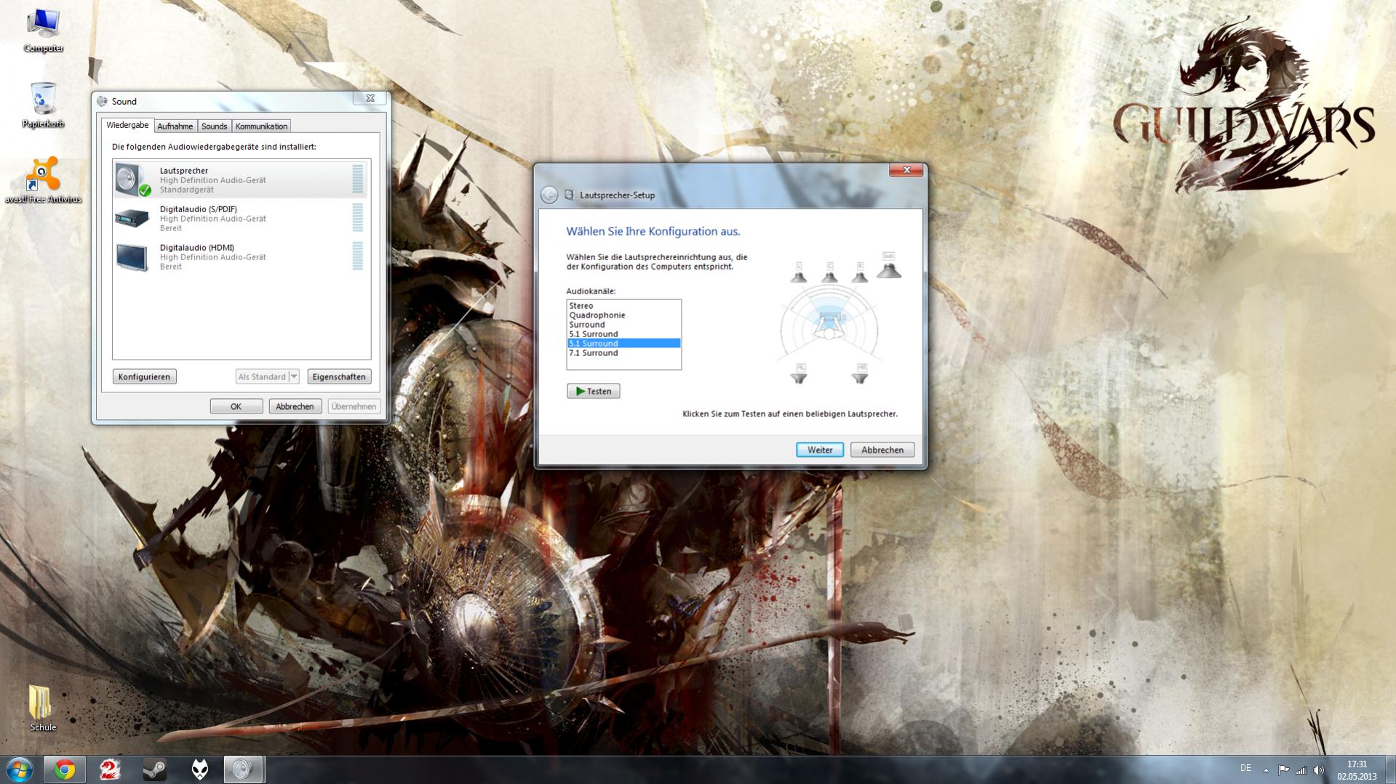Open the taskbar clock and date
This screenshot has height=784, width=1396.
click(x=1357, y=770)
